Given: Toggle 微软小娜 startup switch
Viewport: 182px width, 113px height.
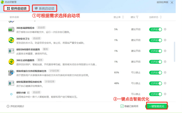Looking at the screenshot, I should [155, 94].
